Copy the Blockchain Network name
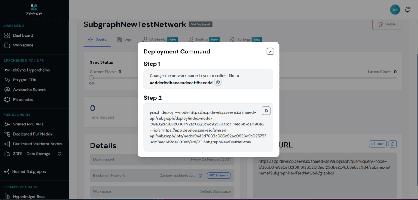This screenshot has width=418, height=200. click(200, 176)
